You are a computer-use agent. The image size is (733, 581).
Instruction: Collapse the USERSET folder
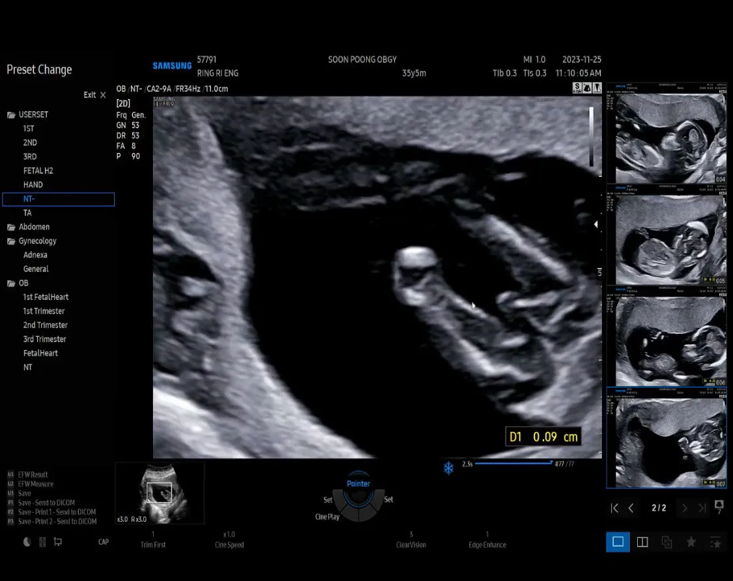tap(11, 115)
